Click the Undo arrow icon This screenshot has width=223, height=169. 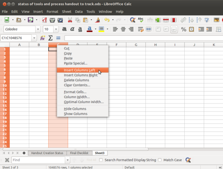tap(107, 20)
